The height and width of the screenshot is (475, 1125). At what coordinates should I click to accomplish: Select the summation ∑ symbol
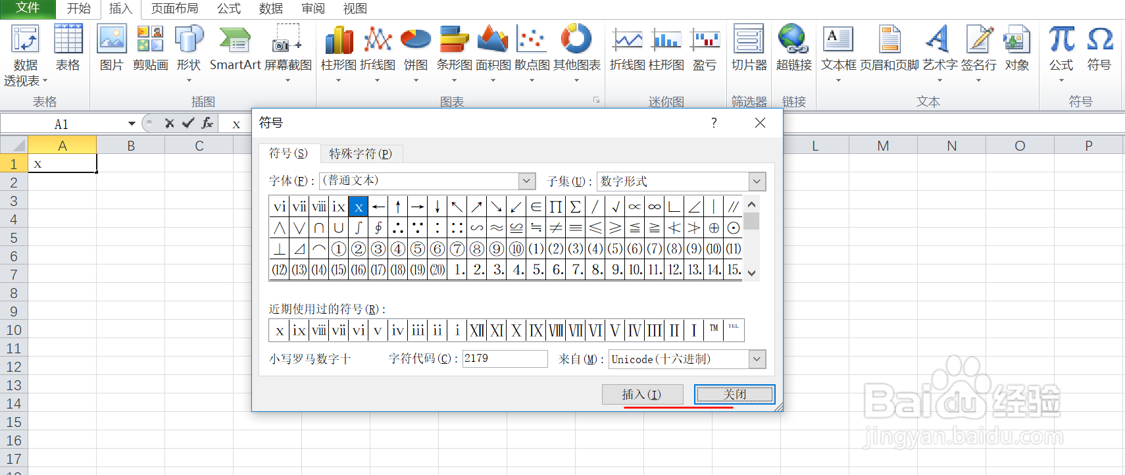pos(575,207)
